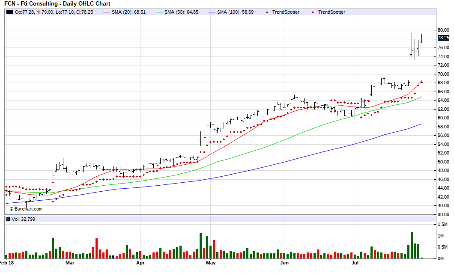
Task: Click the 'May' date axis label
Action: coord(210,263)
